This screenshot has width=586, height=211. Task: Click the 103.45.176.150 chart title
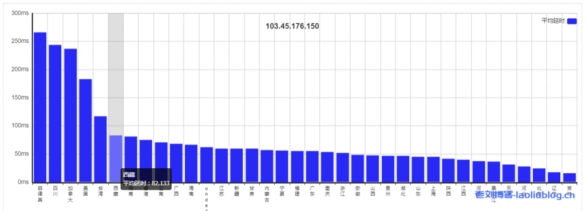coord(292,26)
